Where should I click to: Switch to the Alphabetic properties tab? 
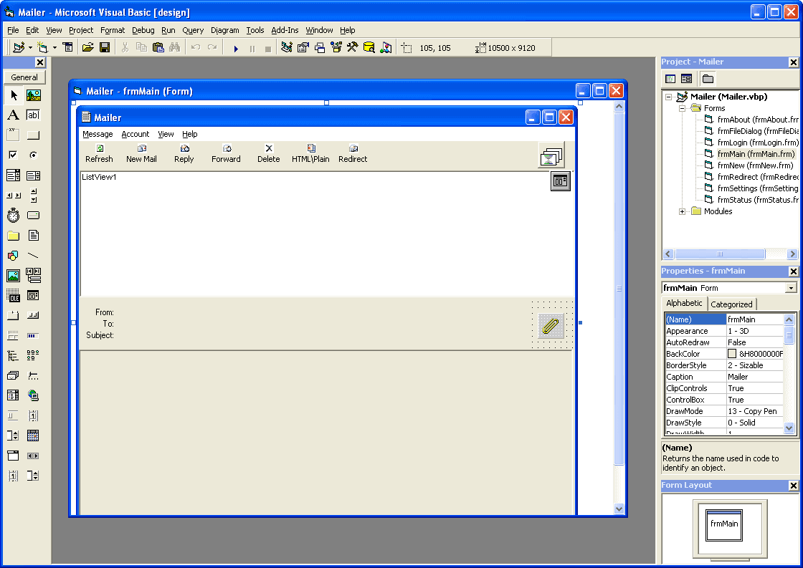[684, 303]
